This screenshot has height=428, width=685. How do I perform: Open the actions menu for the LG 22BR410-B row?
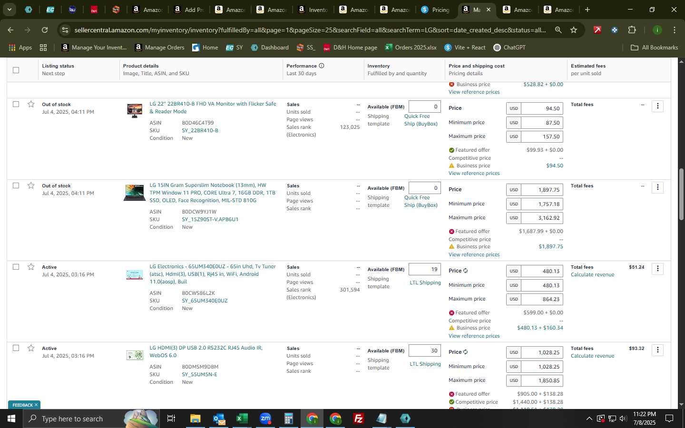(x=657, y=106)
